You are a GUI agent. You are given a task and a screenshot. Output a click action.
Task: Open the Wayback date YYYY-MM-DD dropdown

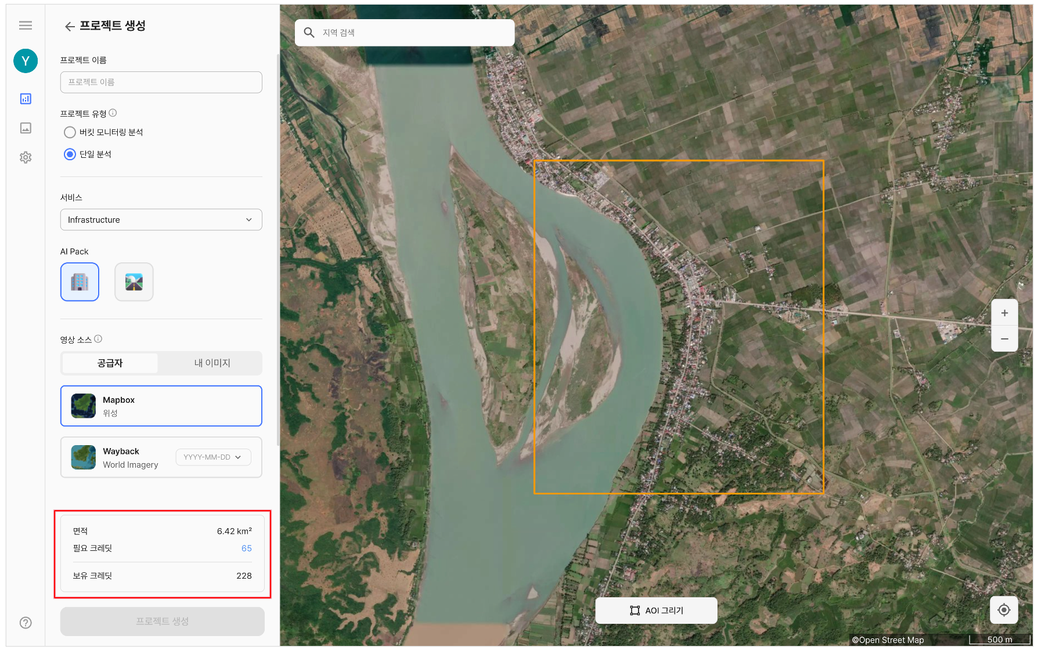[x=213, y=457]
